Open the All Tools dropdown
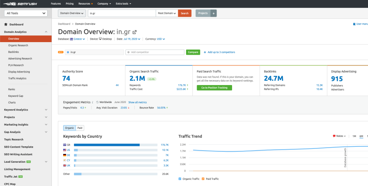Image resolution: width=368 pixels, height=186 pixels. [x=26, y=13]
